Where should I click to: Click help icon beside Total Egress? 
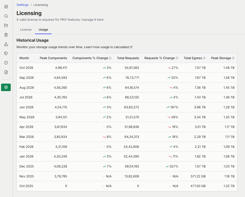(x=204, y=58)
